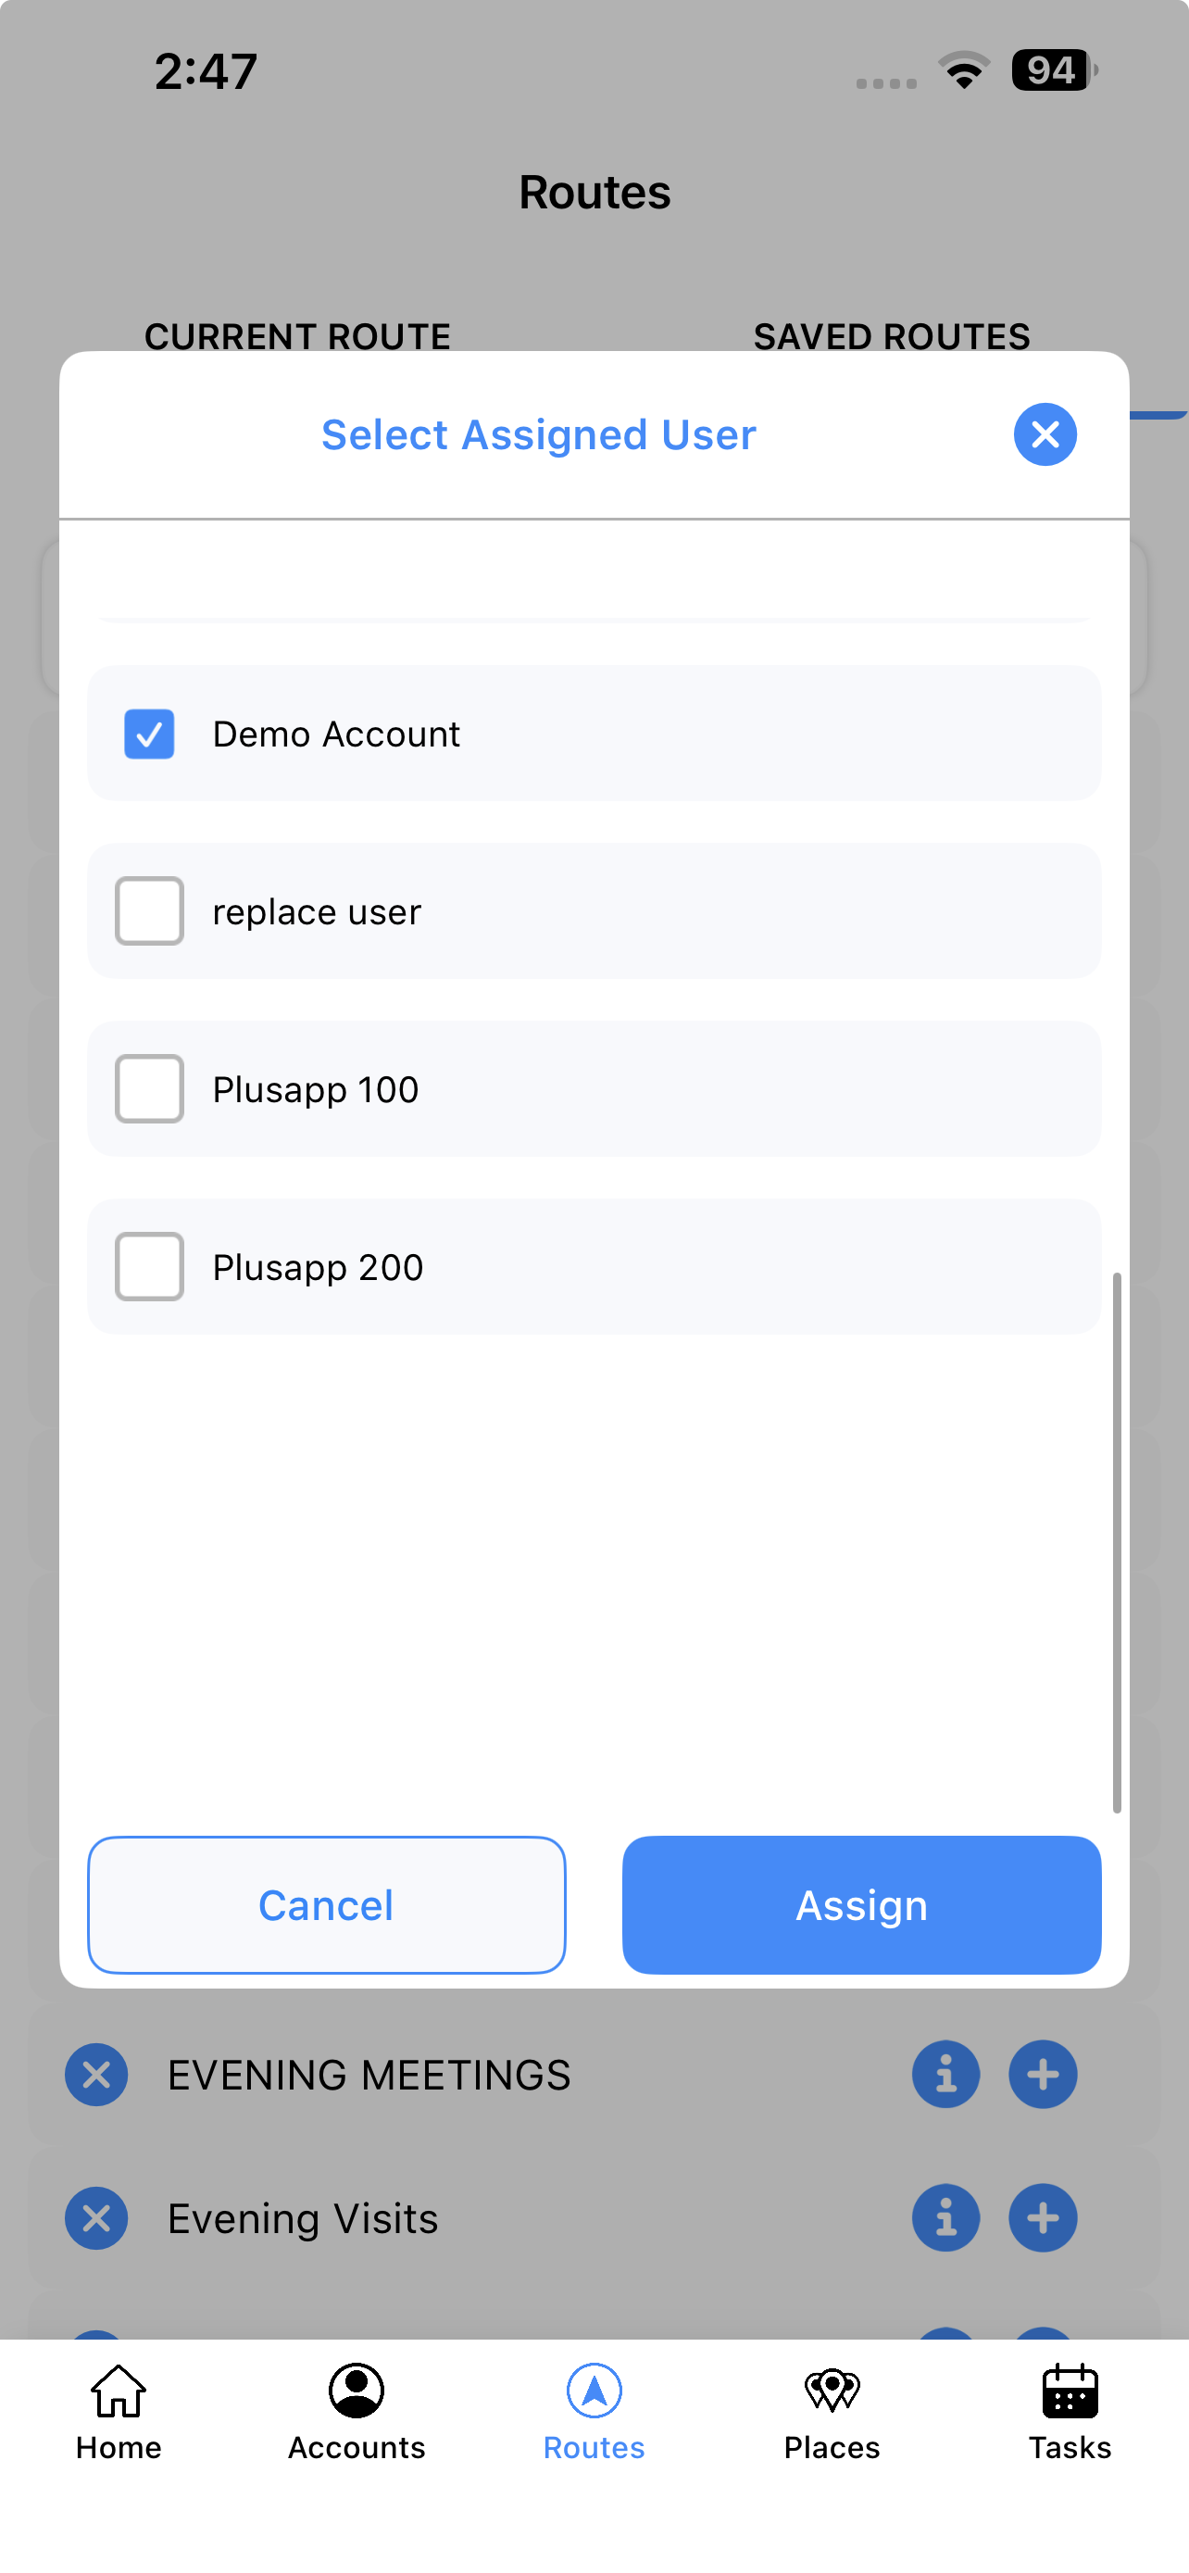Check the replace user checkbox

[149, 911]
